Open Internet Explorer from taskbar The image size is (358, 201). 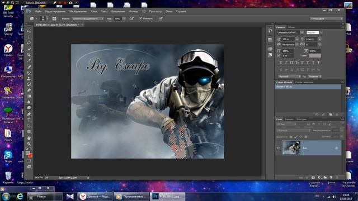click(20, 197)
